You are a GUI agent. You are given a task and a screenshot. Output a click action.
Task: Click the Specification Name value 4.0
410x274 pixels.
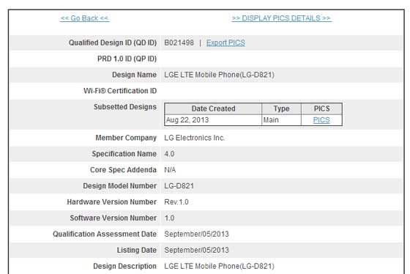pos(169,154)
